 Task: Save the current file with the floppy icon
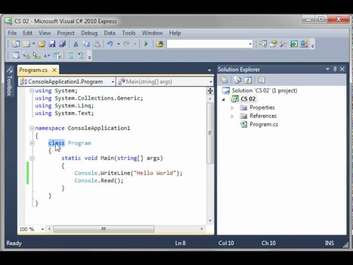click(x=52, y=44)
